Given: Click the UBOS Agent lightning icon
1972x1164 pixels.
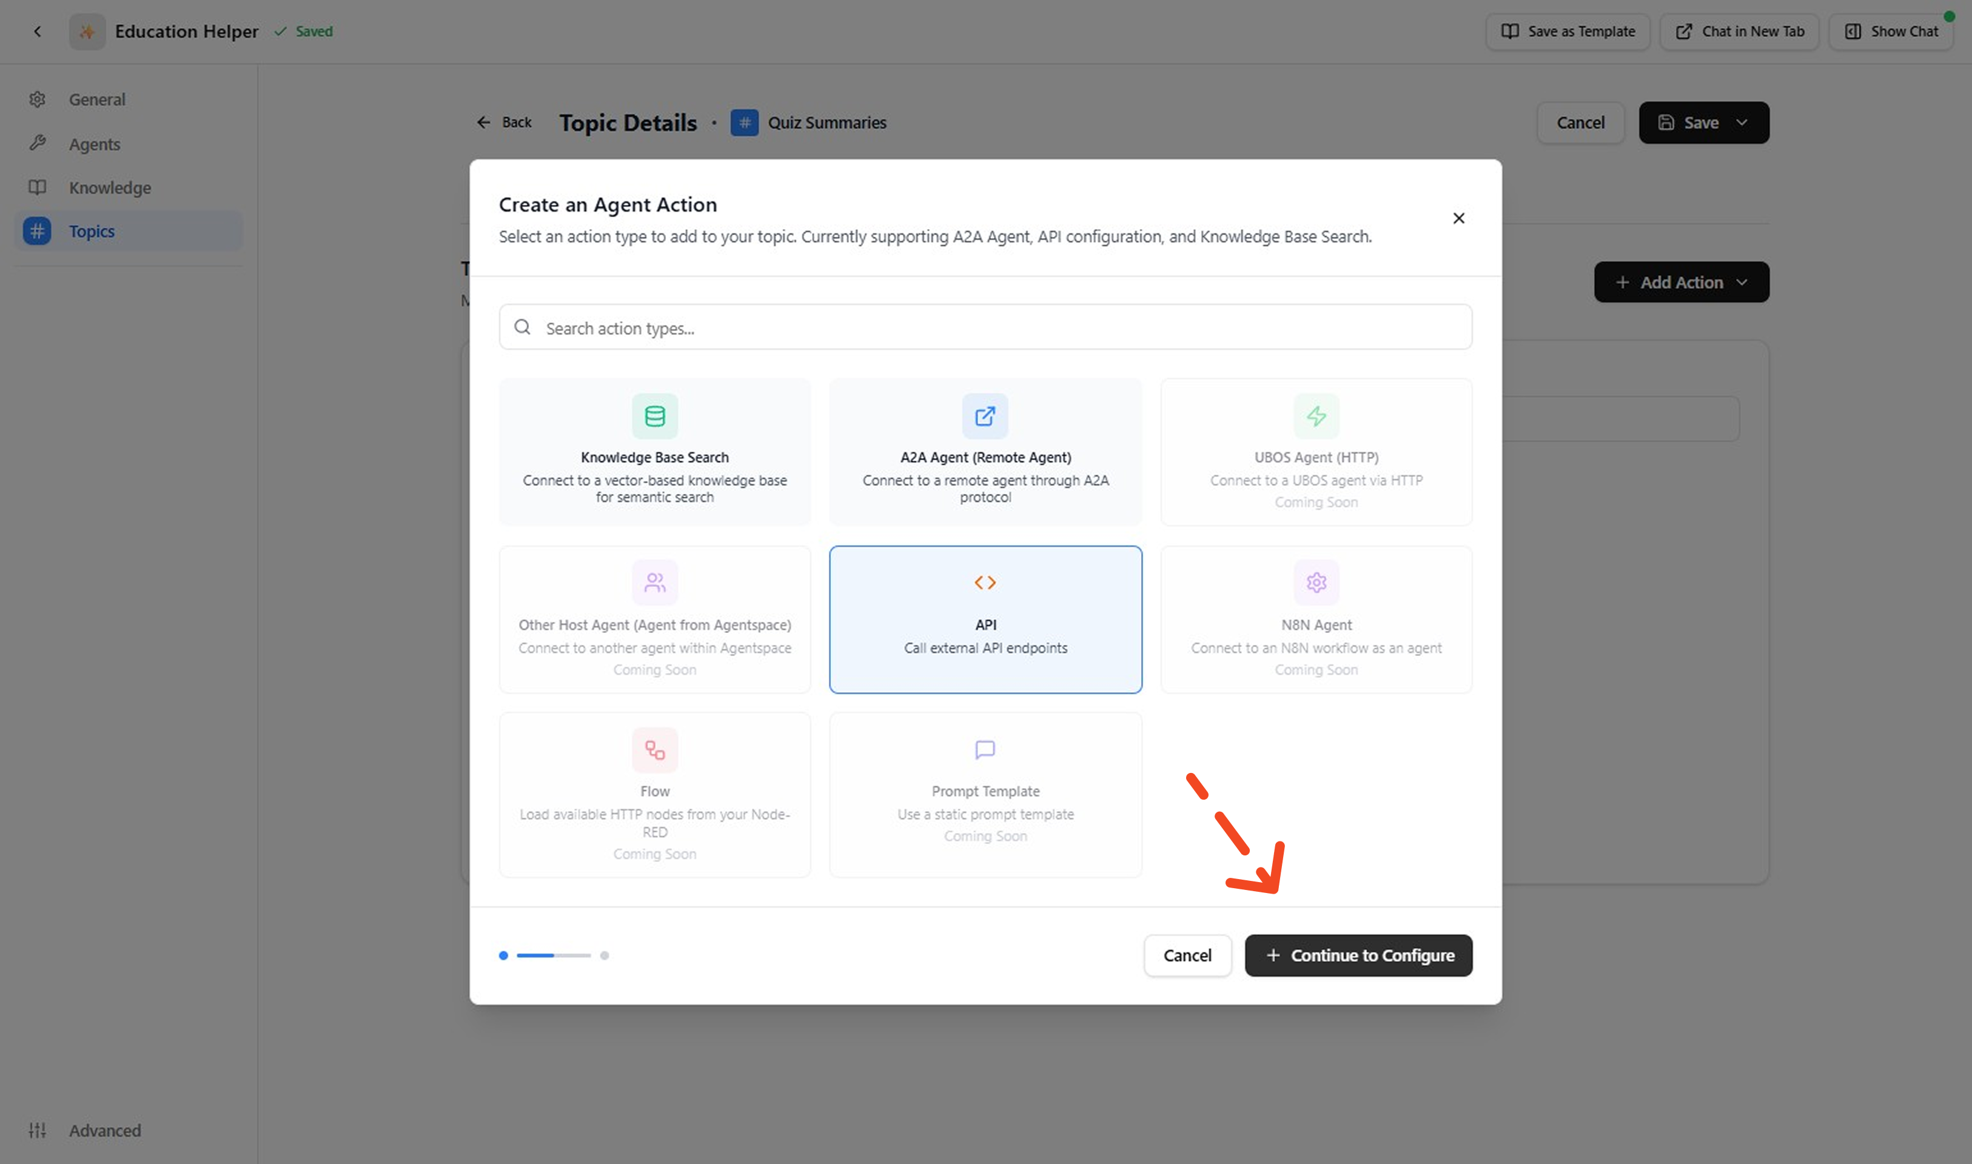Looking at the screenshot, I should pos(1315,416).
